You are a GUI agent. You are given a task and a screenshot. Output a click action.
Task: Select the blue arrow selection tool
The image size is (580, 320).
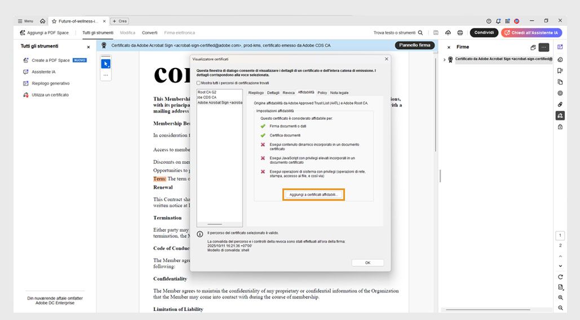click(x=106, y=64)
